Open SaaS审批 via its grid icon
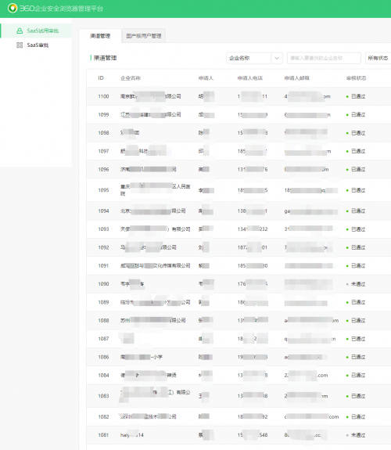The image size is (391, 450). click(20, 45)
